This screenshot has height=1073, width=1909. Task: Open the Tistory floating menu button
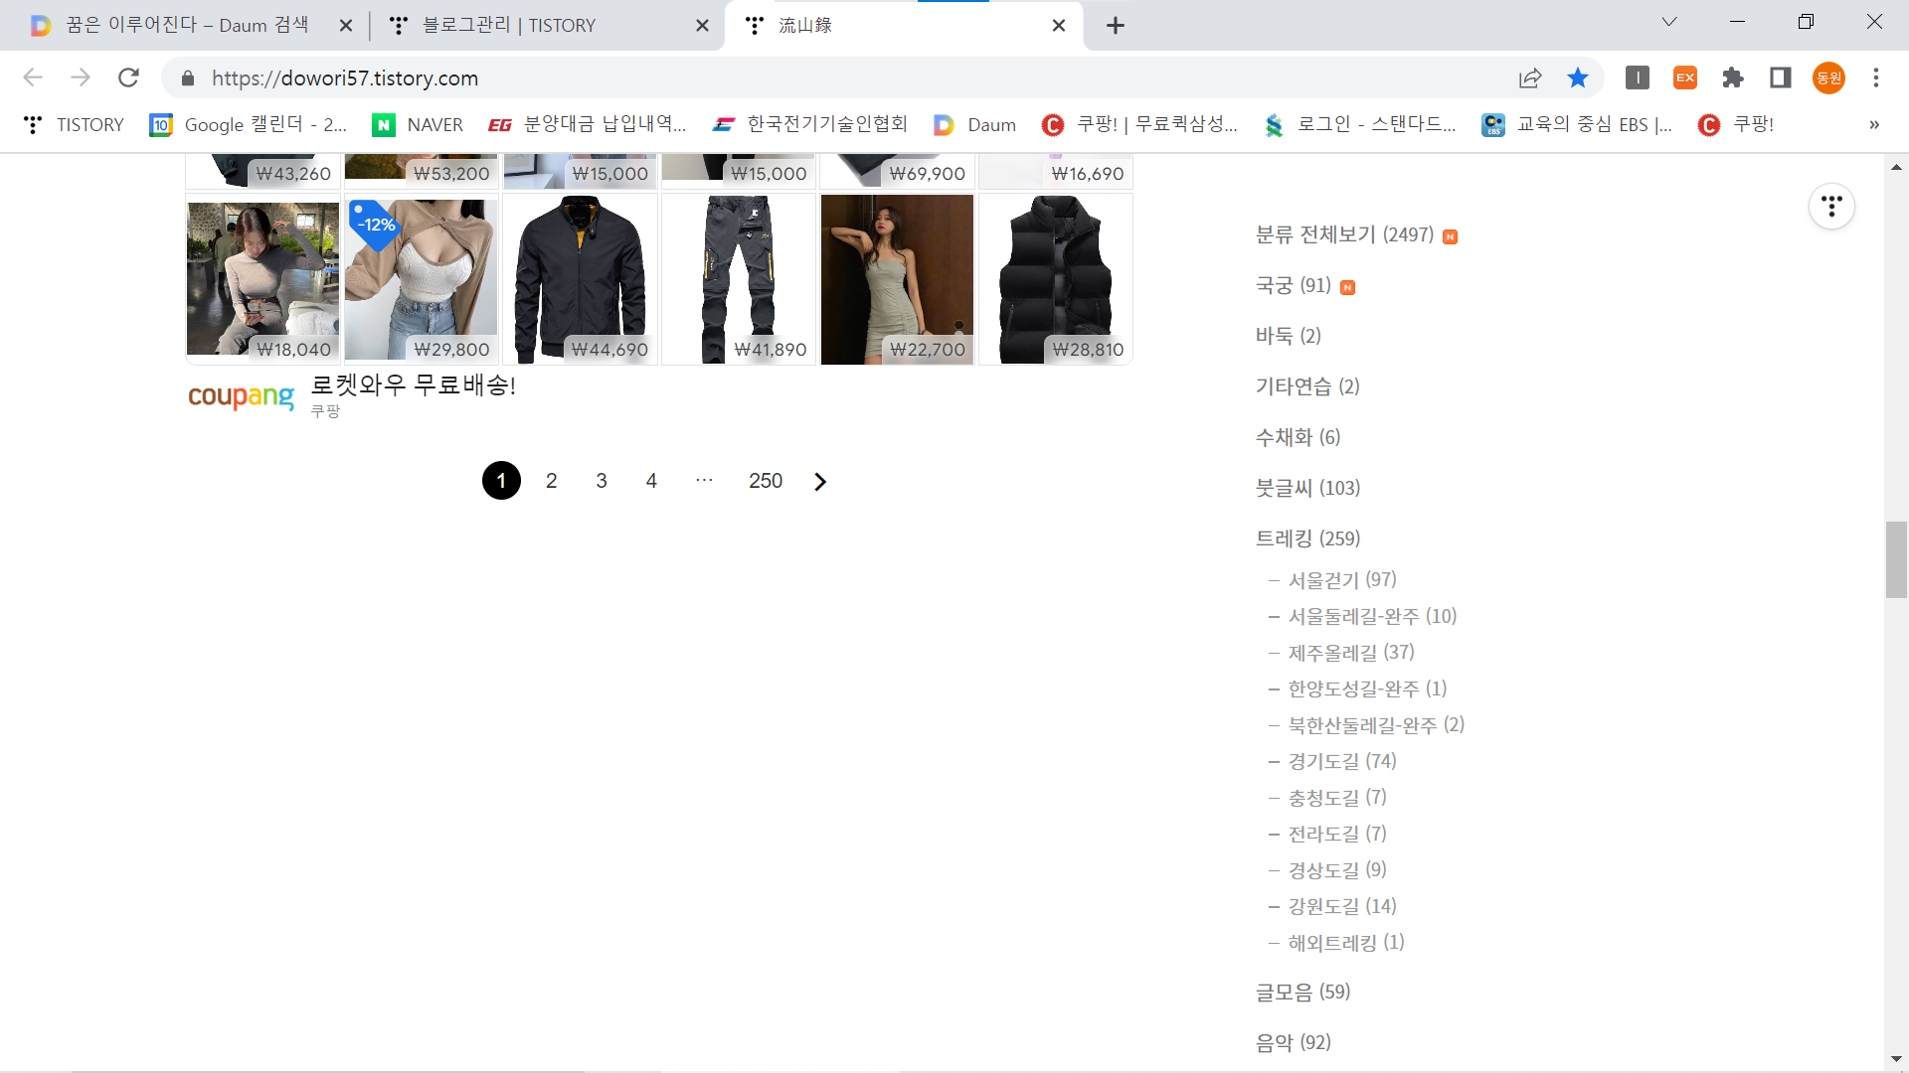coord(1831,207)
